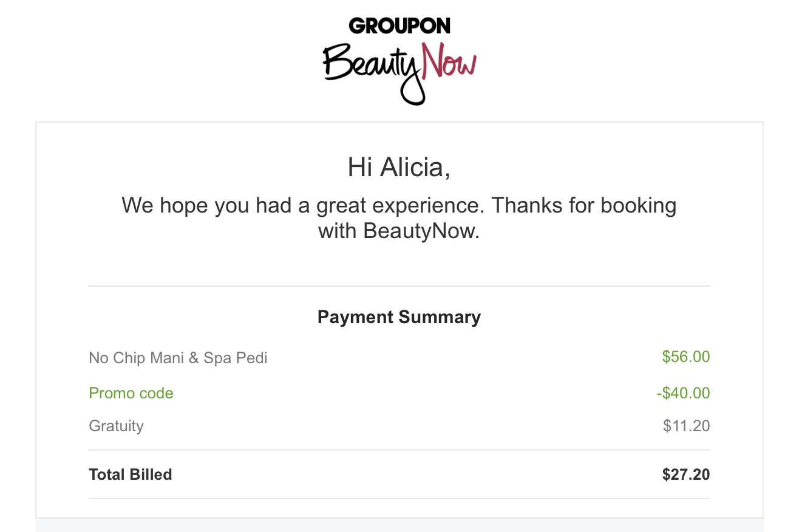This screenshot has height=532, width=799.
Task: Select the Payment Summary heading
Action: (399, 317)
